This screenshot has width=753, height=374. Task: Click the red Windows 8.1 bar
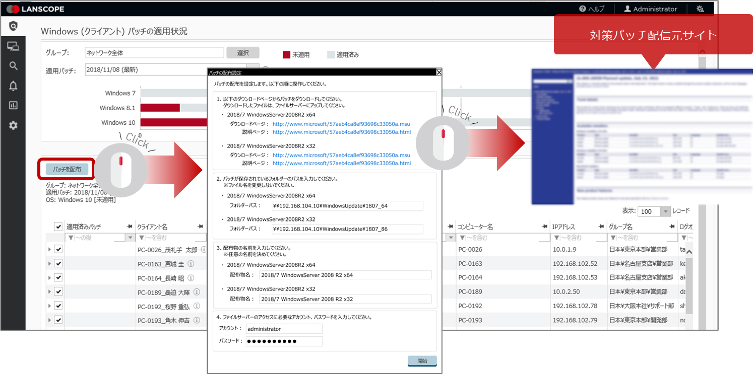point(160,108)
